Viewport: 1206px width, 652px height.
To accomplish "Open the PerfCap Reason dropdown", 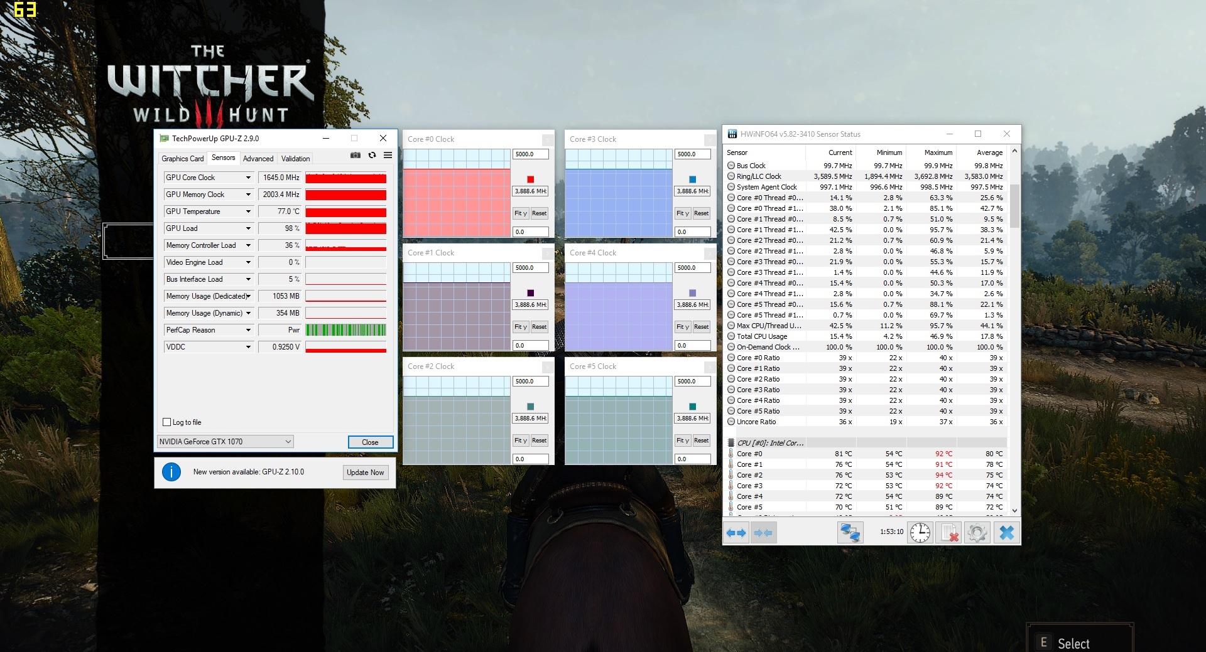I will click(x=248, y=330).
